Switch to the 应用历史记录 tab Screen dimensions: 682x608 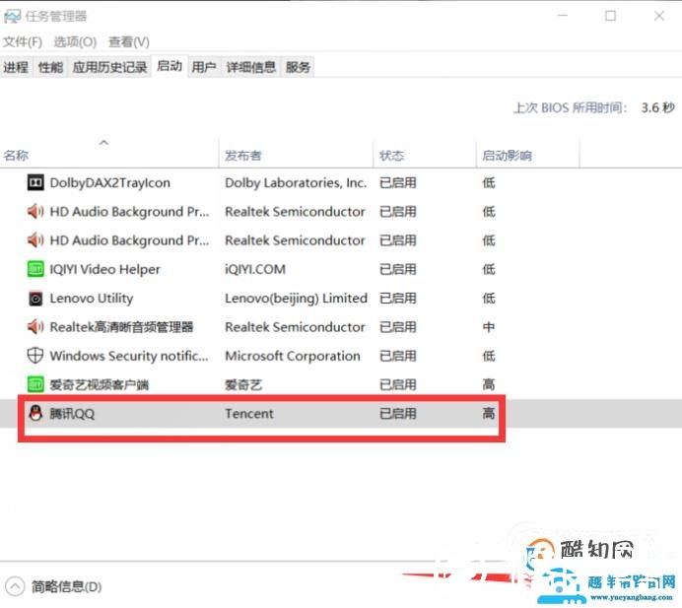[109, 67]
